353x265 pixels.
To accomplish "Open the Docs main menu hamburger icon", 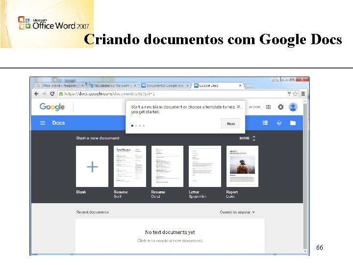I will [x=43, y=123].
